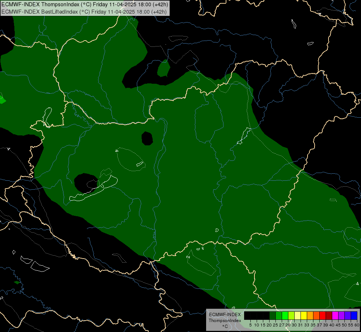The width and height of the screenshot is (361, 332).
Task: Click legend tick label 5
Action: (x=250, y=325)
